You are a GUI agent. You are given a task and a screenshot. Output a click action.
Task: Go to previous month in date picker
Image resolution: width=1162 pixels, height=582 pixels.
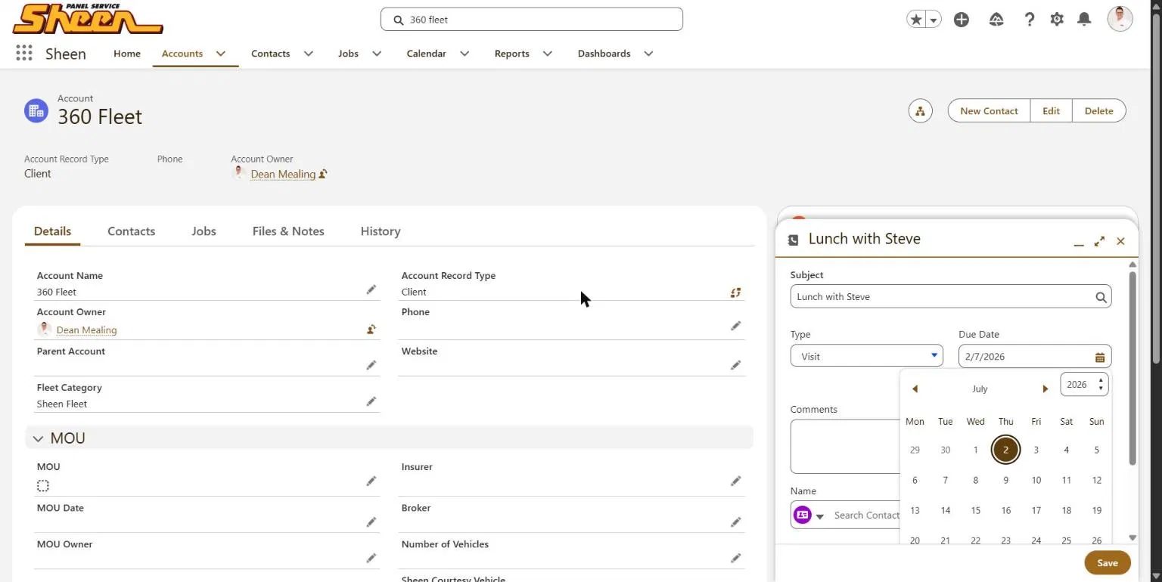[x=915, y=389]
